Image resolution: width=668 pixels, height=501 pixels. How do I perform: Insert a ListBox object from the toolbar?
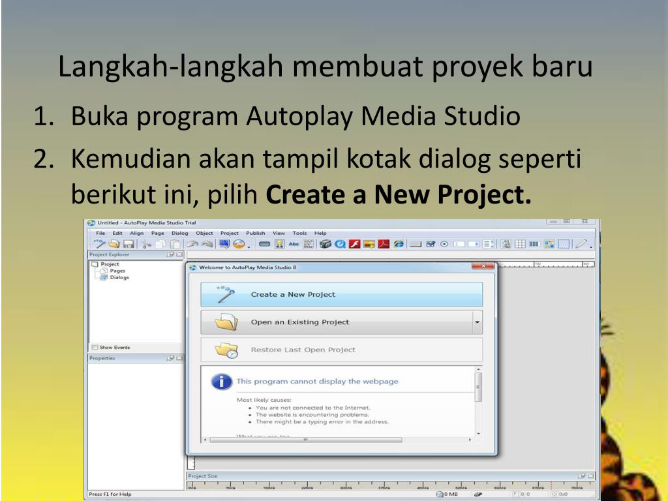(x=488, y=244)
